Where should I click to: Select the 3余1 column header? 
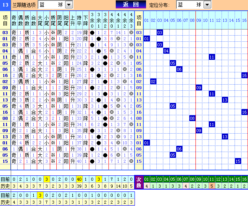coord(99,20)
